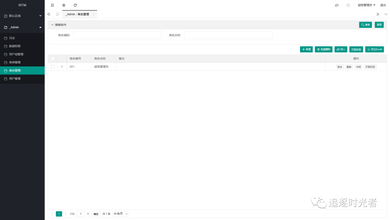This screenshot has width=390, height=220.
Task: Click the 批量删除 button
Action: 324,49
